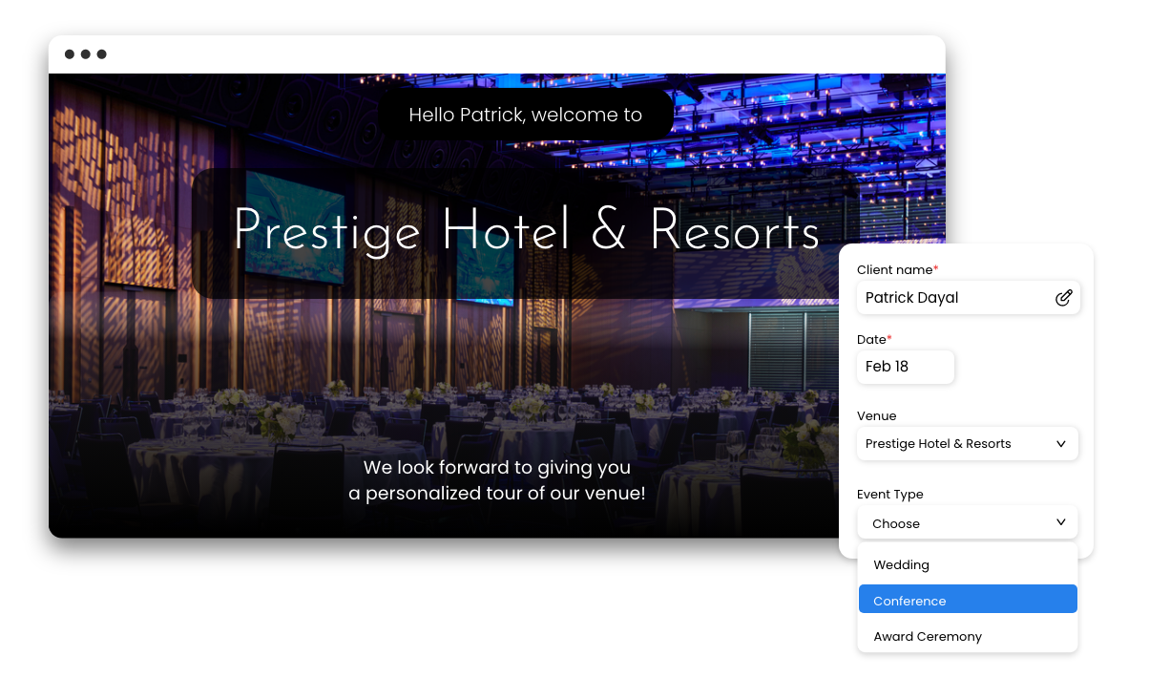1170x699 pixels.
Task: Click the Event Type chevron arrow
Action: point(1060,522)
